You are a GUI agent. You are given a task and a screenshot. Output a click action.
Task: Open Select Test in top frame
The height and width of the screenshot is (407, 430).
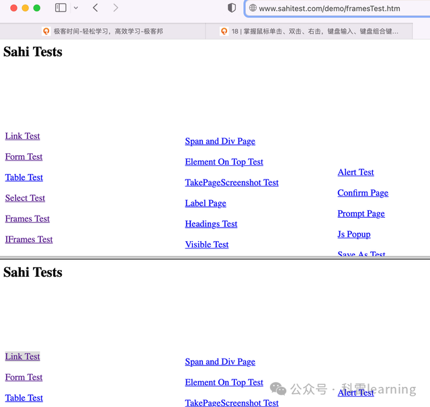(25, 198)
